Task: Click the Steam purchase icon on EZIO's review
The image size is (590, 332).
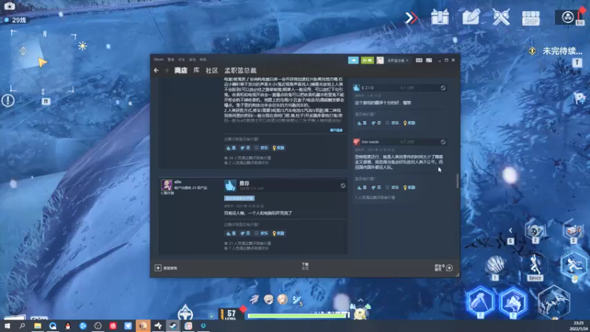Action: (443, 88)
